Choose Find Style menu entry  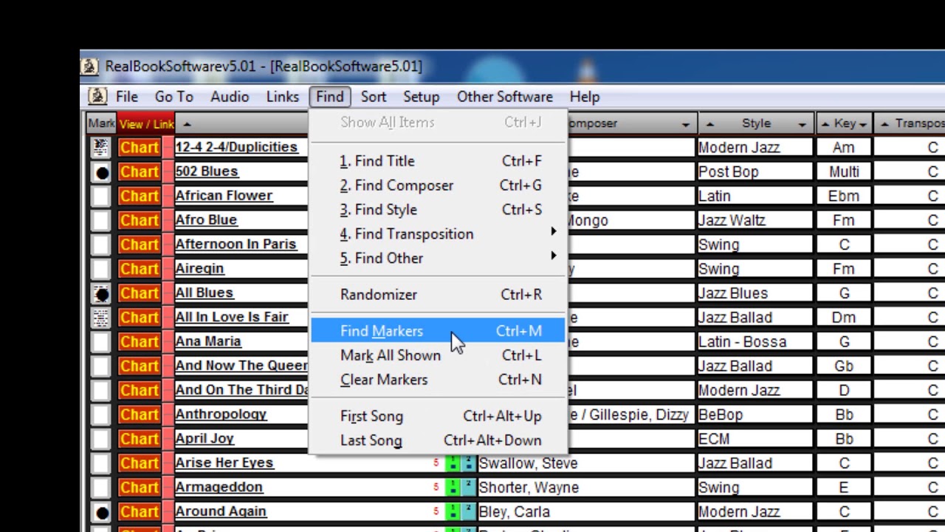(x=439, y=210)
